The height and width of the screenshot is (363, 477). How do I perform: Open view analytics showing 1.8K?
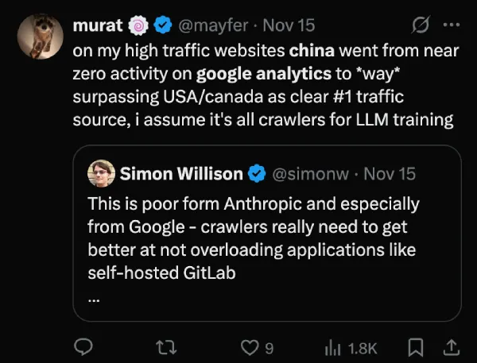pos(351,347)
